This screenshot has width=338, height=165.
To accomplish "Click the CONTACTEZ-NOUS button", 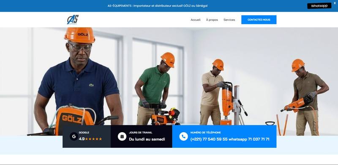I will coord(259,19).
